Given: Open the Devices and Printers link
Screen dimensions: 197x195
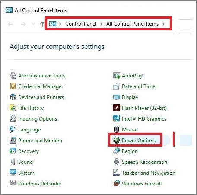Looking at the screenshot, I should [x=41, y=97].
